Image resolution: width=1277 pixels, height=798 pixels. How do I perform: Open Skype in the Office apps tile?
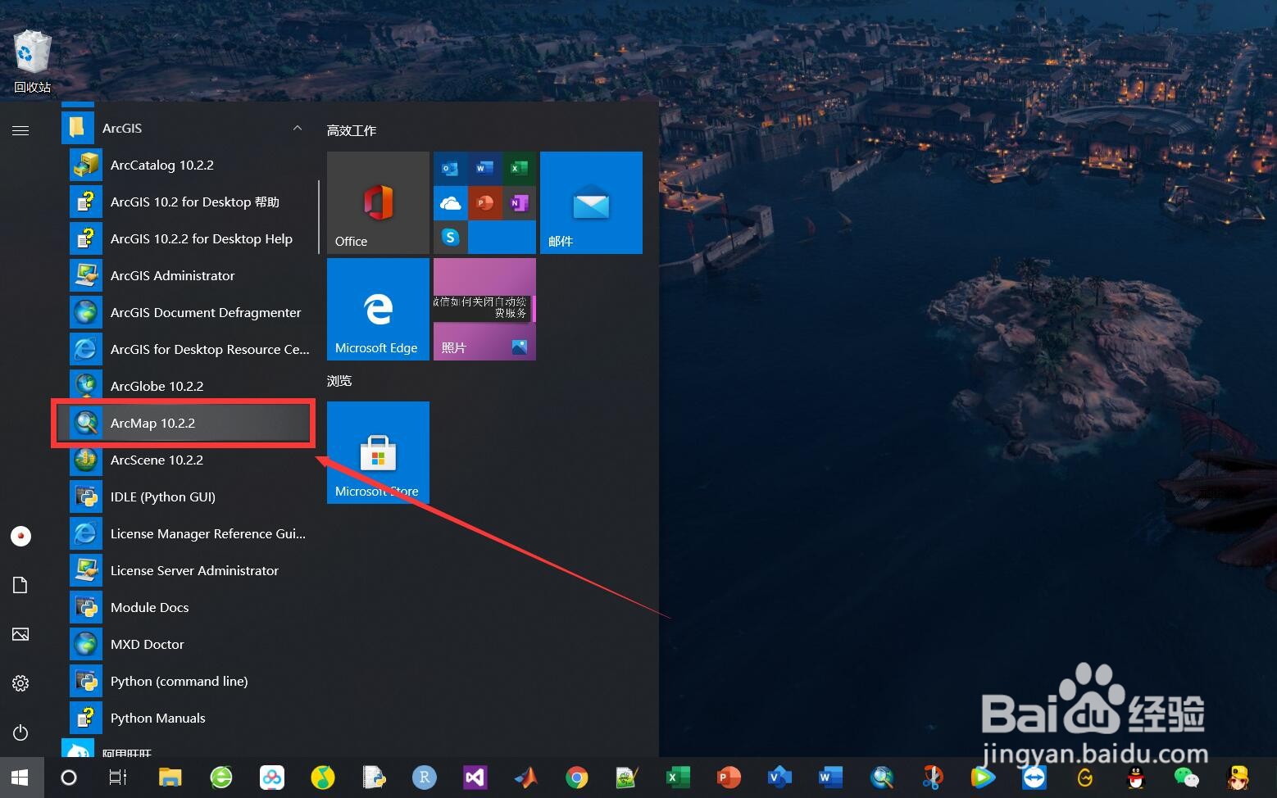[x=450, y=237]
